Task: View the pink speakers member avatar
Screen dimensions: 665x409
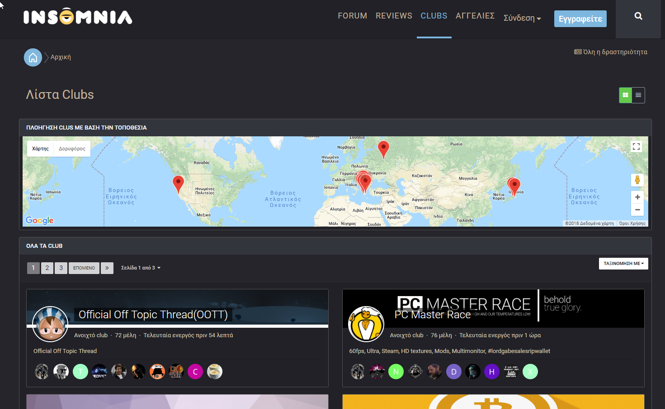Action: coord(377,372)
